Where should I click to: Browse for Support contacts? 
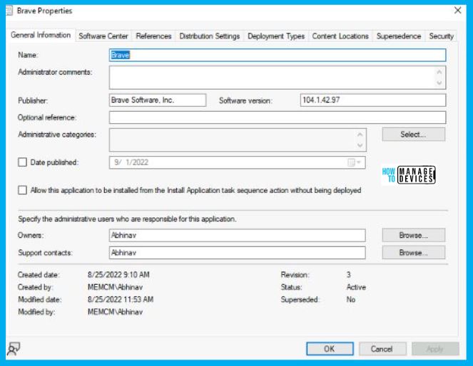click(414, 253)
